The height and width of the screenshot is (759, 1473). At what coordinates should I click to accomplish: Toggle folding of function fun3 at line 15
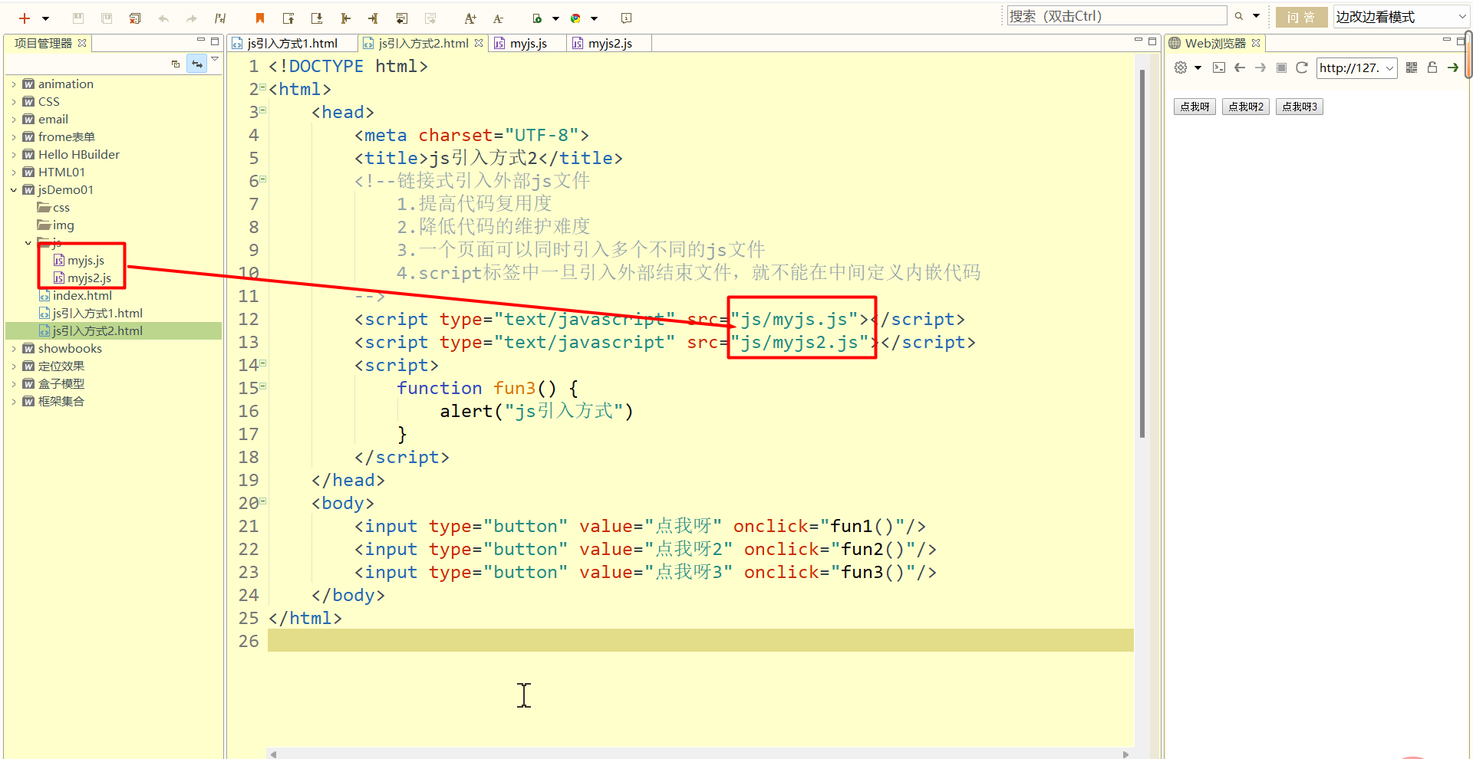pyautogui.click(x=262, y=386)
